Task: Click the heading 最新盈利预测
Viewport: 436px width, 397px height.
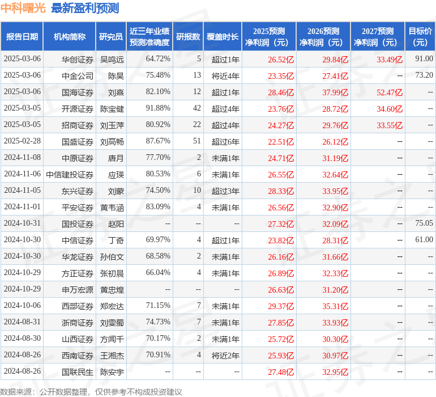Action: pos(85,8)
